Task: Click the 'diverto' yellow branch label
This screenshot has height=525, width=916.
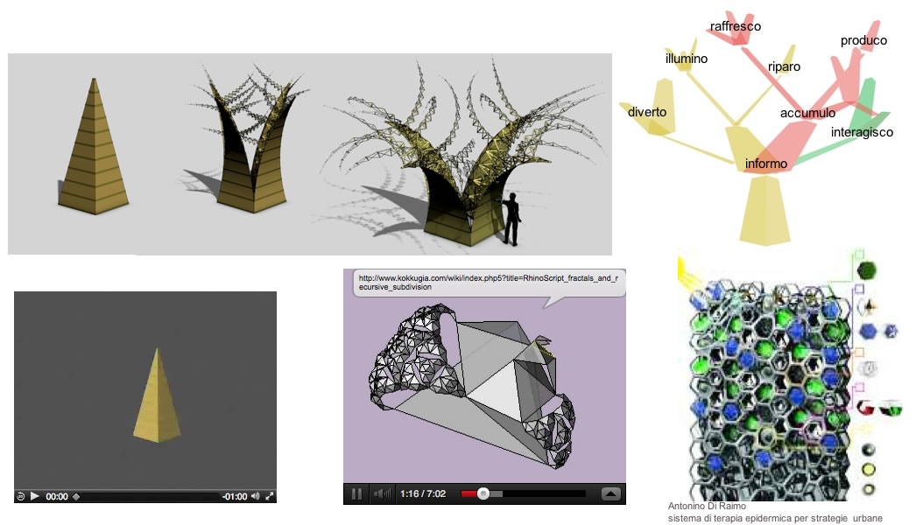Action: (x=647, y=112)
